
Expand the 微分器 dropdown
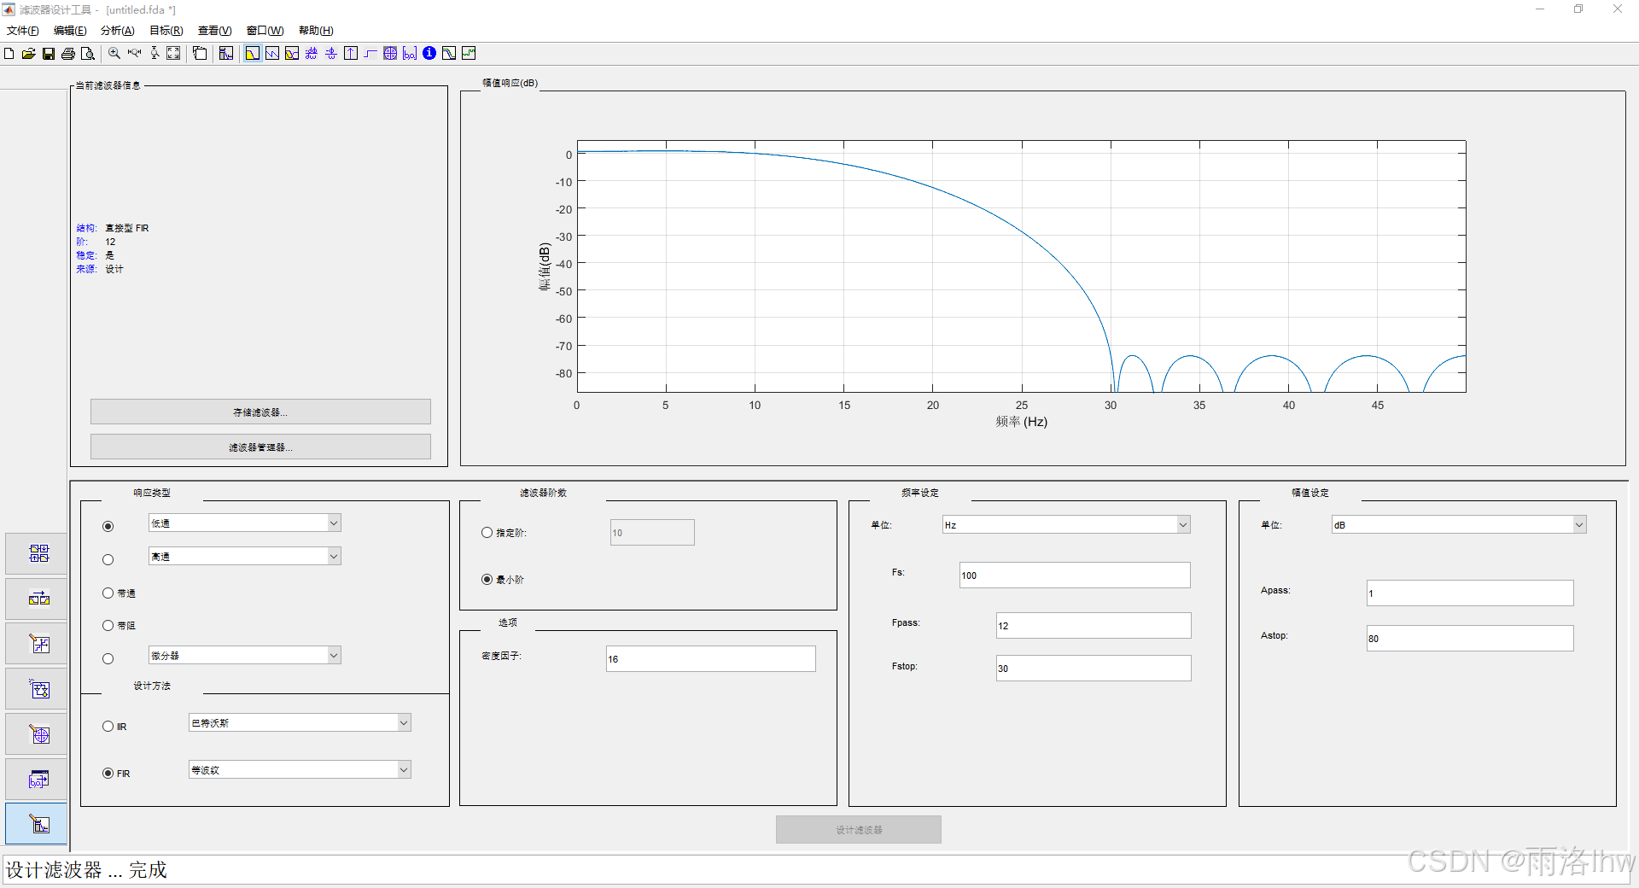(x=334, y=655)
